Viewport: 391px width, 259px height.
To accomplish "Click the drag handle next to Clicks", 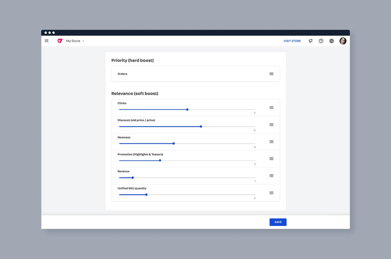I will tap(271, 107).
